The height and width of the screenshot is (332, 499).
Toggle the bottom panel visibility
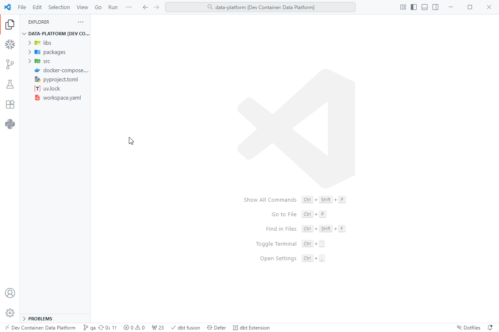425,7
